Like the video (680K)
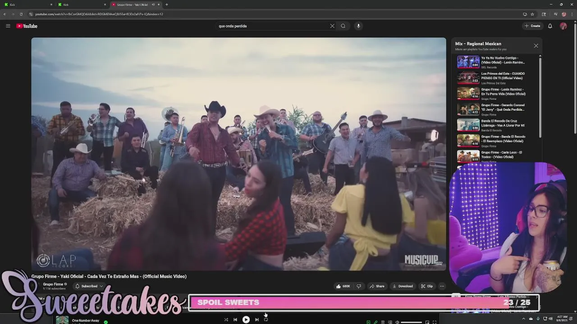577x324 pixels. (x=343, y=286)
